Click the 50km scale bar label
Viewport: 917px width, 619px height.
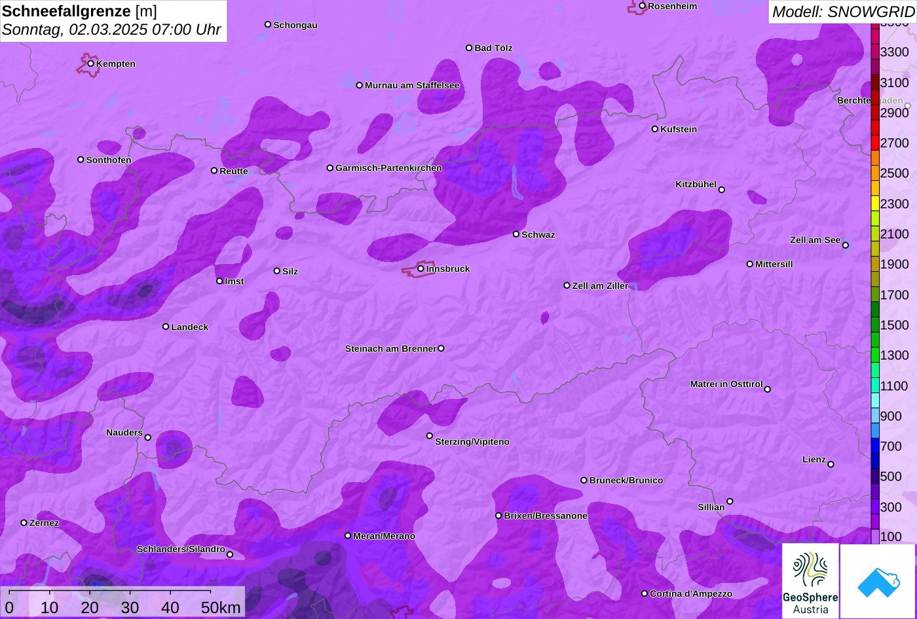click(221, 607)
